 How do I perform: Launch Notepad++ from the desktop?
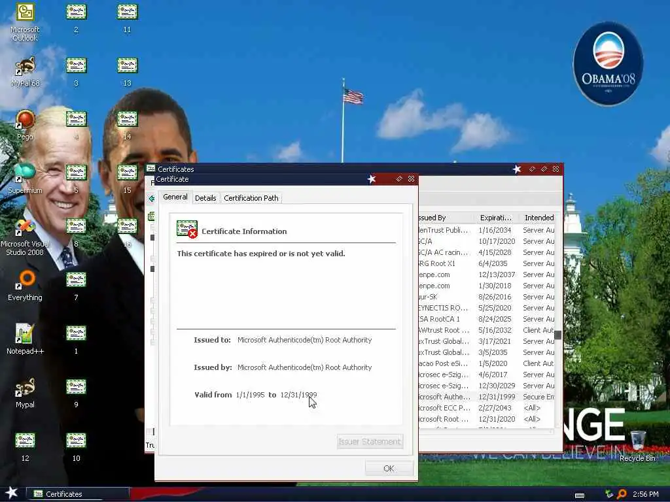(25, 340)
